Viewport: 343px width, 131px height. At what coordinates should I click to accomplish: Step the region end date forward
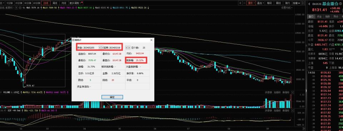coord(129,47)
